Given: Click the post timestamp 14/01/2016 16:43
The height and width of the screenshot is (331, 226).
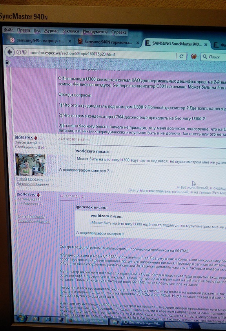Looking at the screenshot, I should [71, 139].
